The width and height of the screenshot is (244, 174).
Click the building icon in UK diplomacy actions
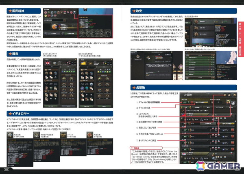(56, 77)
